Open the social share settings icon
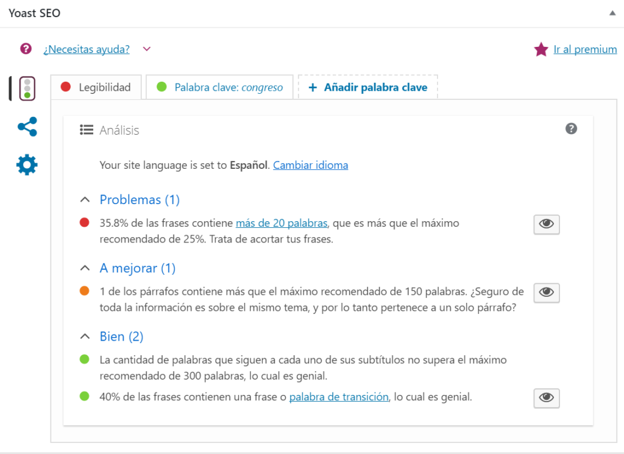 pos(27,127)
